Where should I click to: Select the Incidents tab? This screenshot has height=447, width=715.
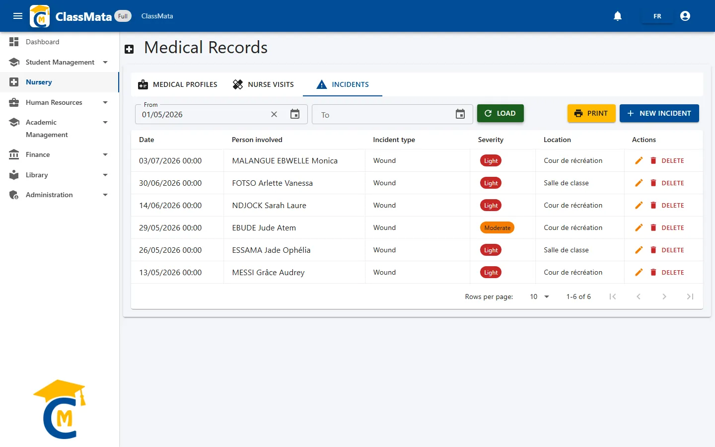(343, 84)
